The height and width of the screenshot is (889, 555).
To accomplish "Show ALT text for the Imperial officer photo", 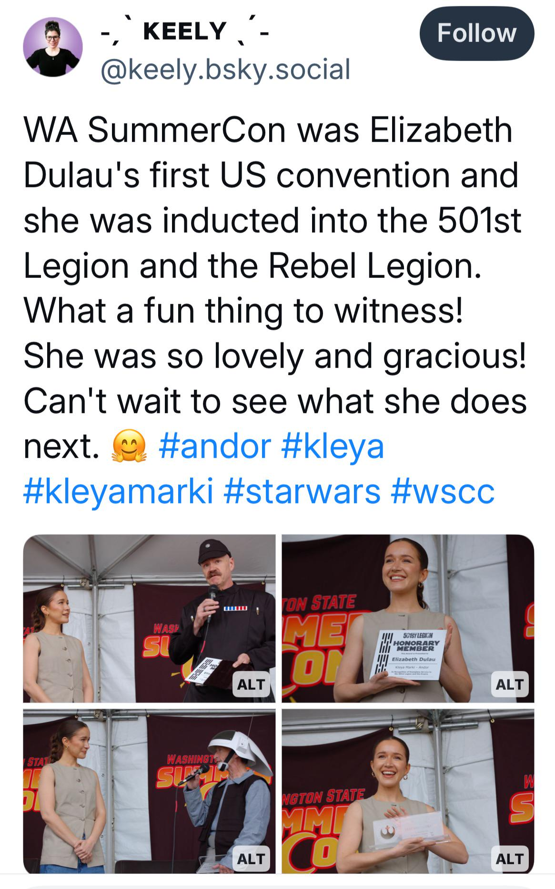I will pos(251,684).
